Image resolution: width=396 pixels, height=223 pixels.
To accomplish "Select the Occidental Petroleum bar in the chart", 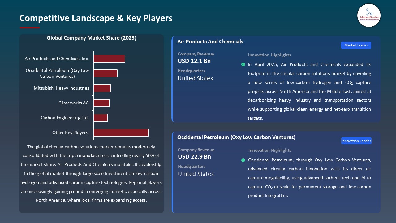I will point(105,73).
